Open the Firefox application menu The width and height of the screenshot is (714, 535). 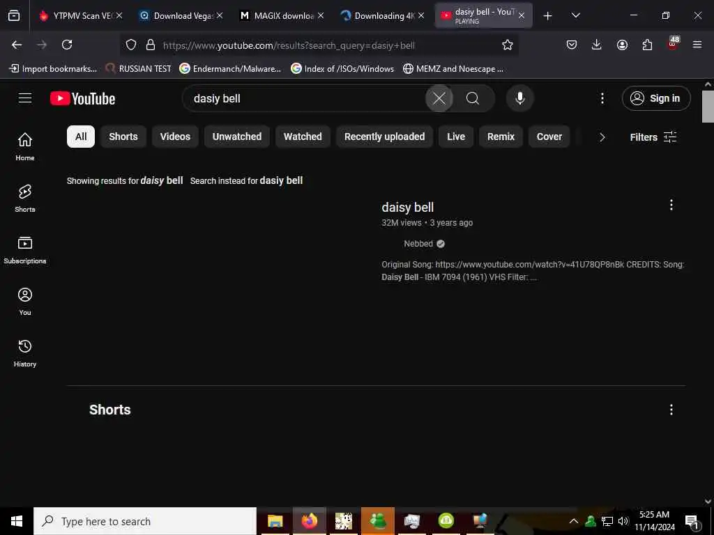point(697,45)
